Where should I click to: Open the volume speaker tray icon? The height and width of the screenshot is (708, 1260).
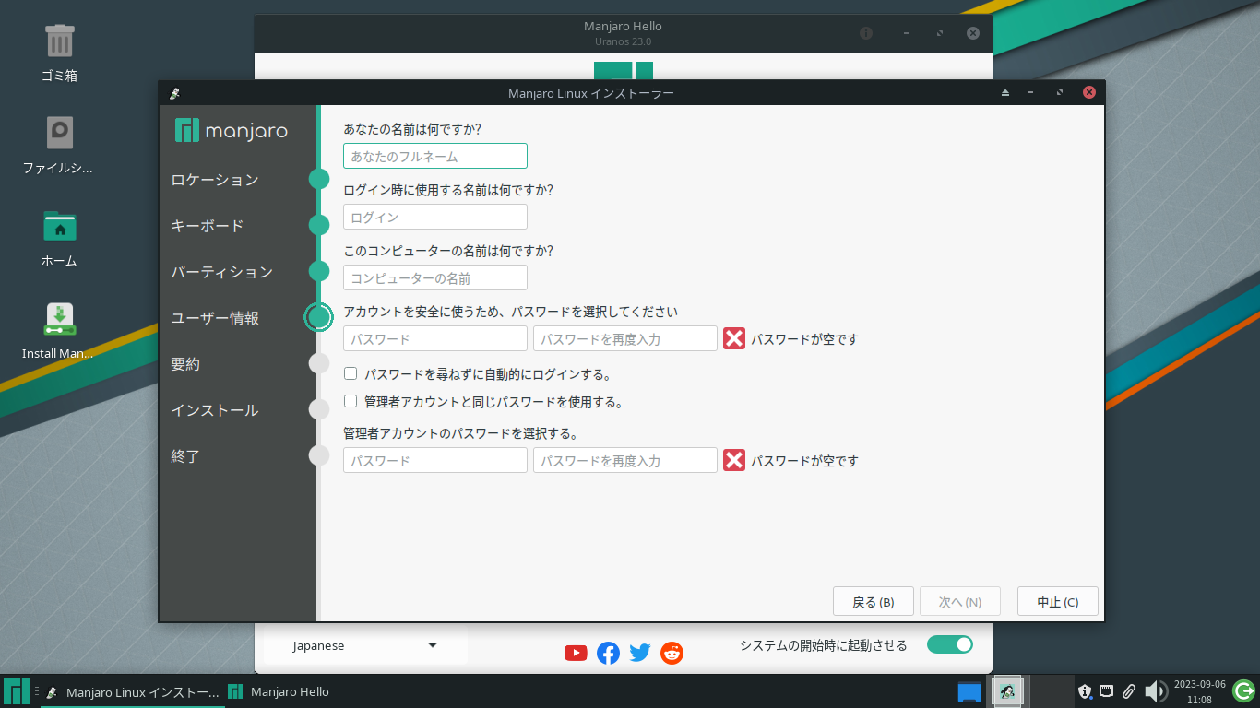coord(1155,691)
